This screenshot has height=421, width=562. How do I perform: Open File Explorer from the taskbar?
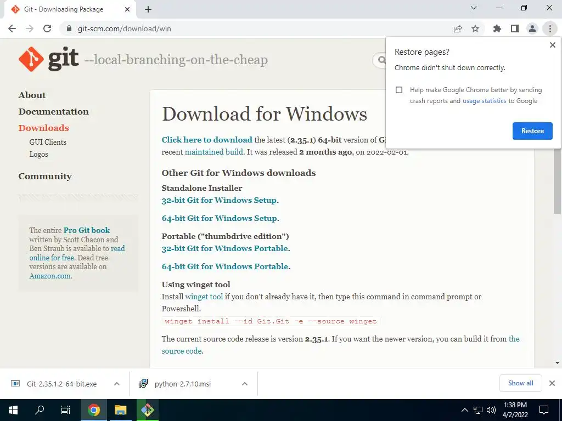point(121,410)
